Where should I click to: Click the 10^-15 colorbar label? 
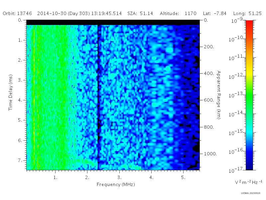(236, 132)
